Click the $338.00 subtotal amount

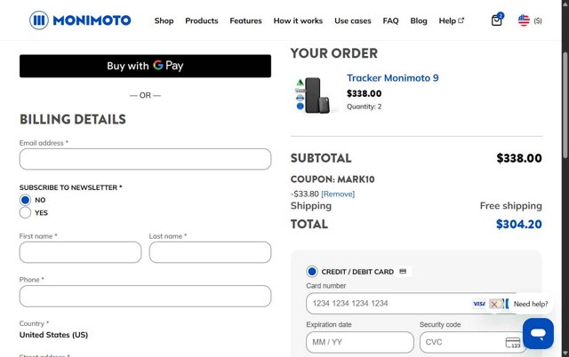tap(519, 158)
